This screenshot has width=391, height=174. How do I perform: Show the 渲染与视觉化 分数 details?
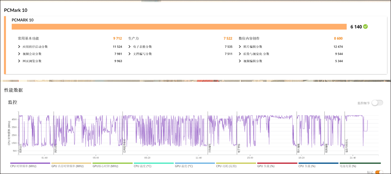coord(240,54)
